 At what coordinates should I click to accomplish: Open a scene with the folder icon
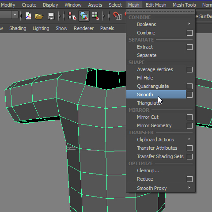click(x=39, y=16)
